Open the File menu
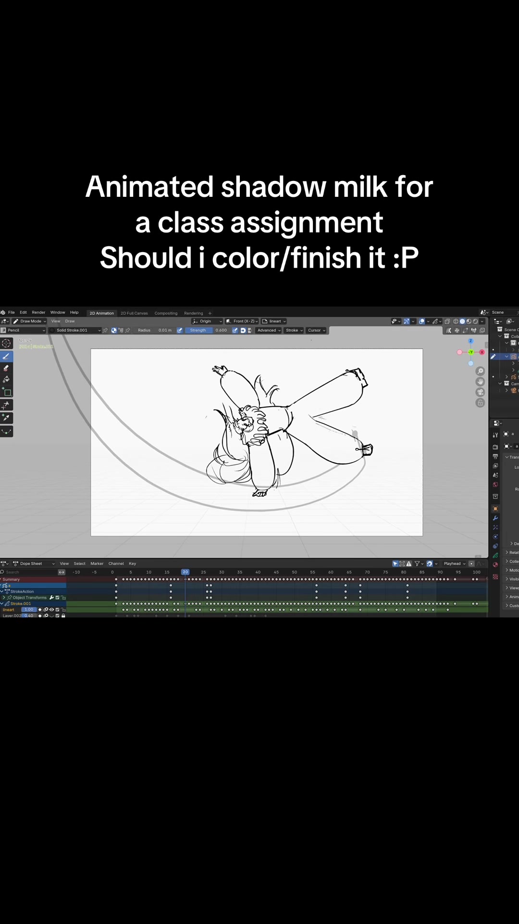519x924 pixels. (12, 312)
